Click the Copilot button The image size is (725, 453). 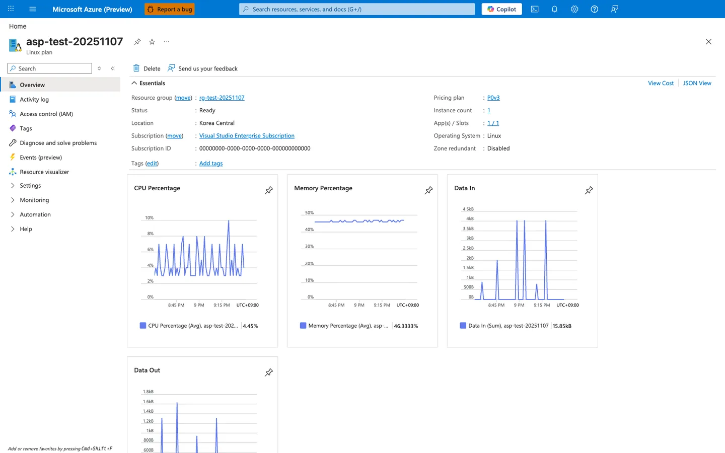click(x=502, y=9)
